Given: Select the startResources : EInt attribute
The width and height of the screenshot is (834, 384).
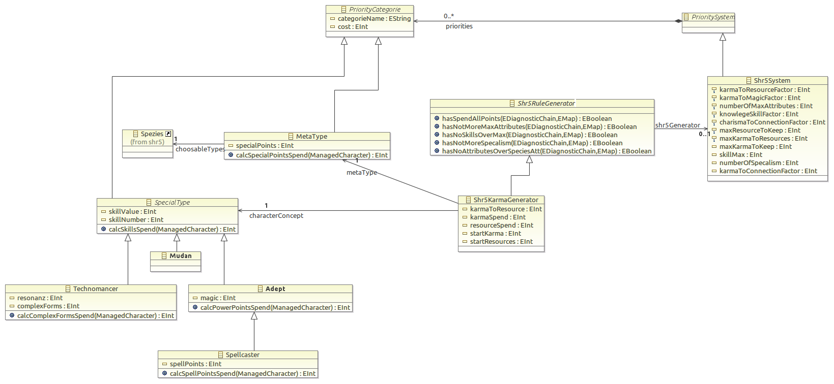Looking at the screenshot, I should pyautogui.click(x=501, y=242).
